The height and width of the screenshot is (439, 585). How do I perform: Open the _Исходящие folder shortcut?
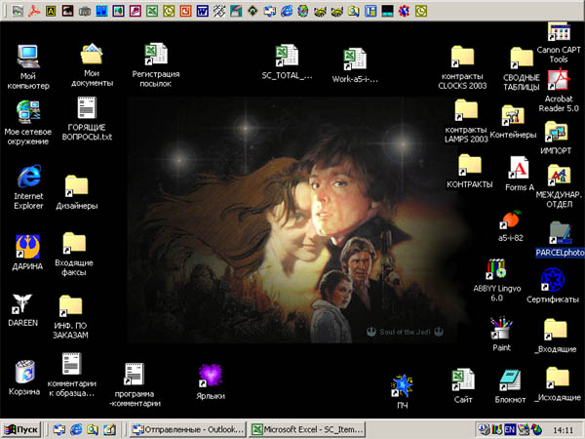[x=558, y=378]
